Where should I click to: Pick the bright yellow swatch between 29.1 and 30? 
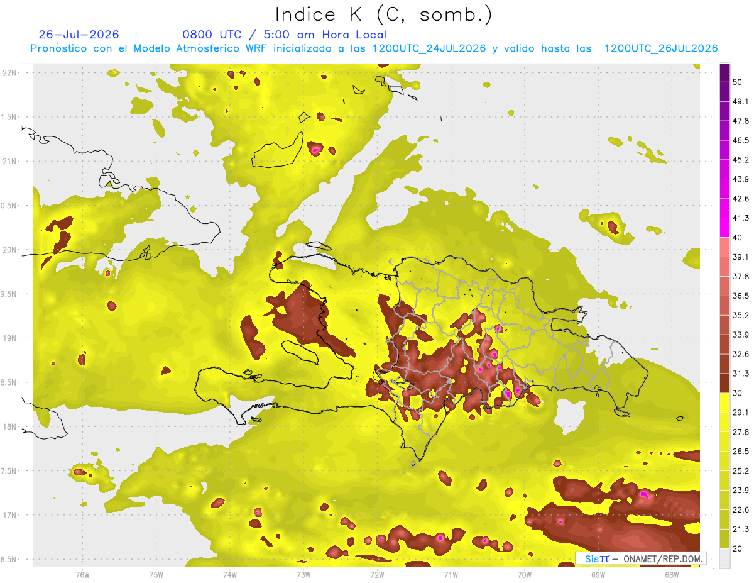[x=724, y=403]
